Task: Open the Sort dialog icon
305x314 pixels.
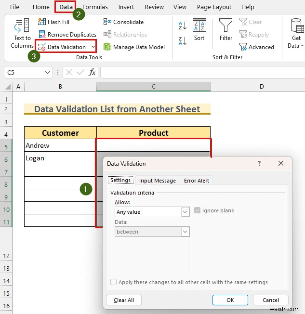Action: pyautogui.click(x=199, y=25)
